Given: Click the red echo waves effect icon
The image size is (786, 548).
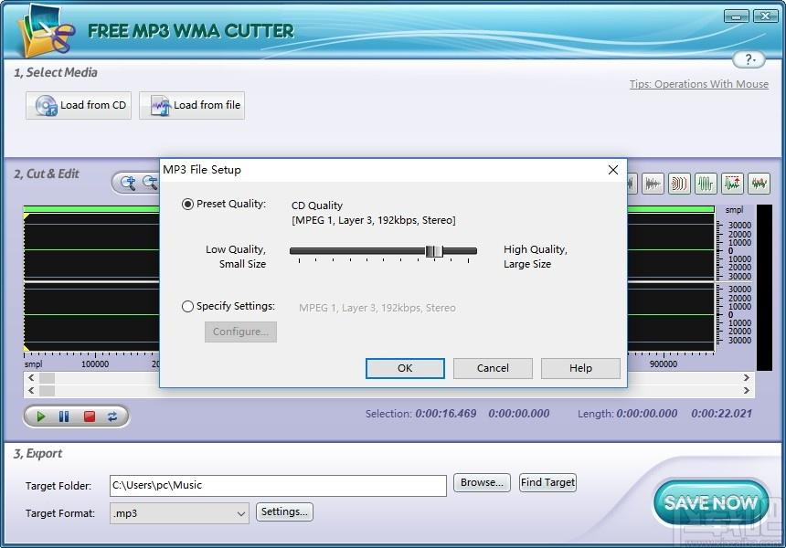Looking at the screenshot, I should 679,184.
